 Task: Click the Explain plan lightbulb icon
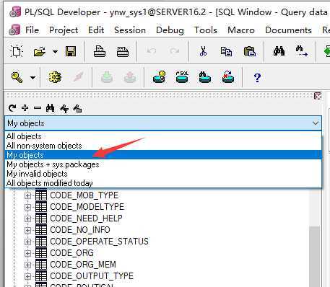pyautogui.click(x=159, y=77)
